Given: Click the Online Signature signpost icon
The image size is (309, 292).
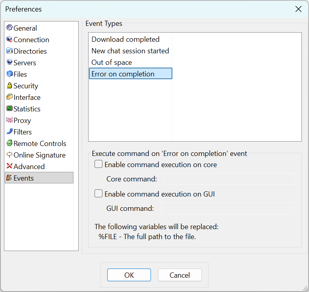Looking at the screenshot, I should point(9,155).
